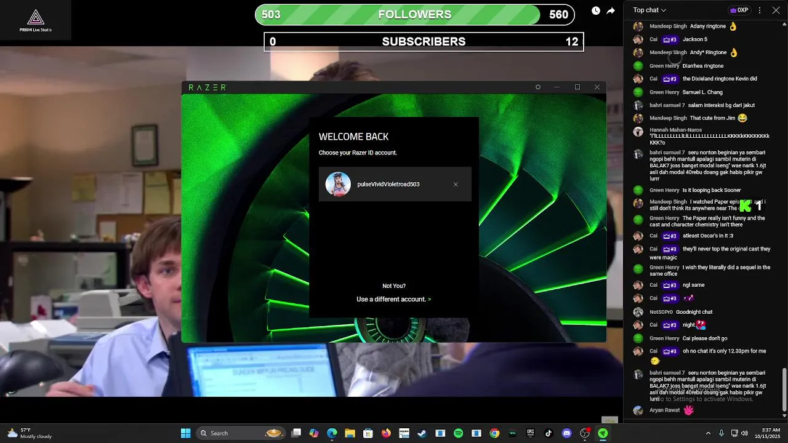Open Razer window settings gear

538,87
